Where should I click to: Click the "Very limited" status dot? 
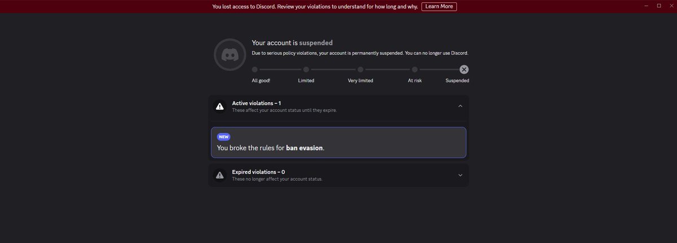360,69
